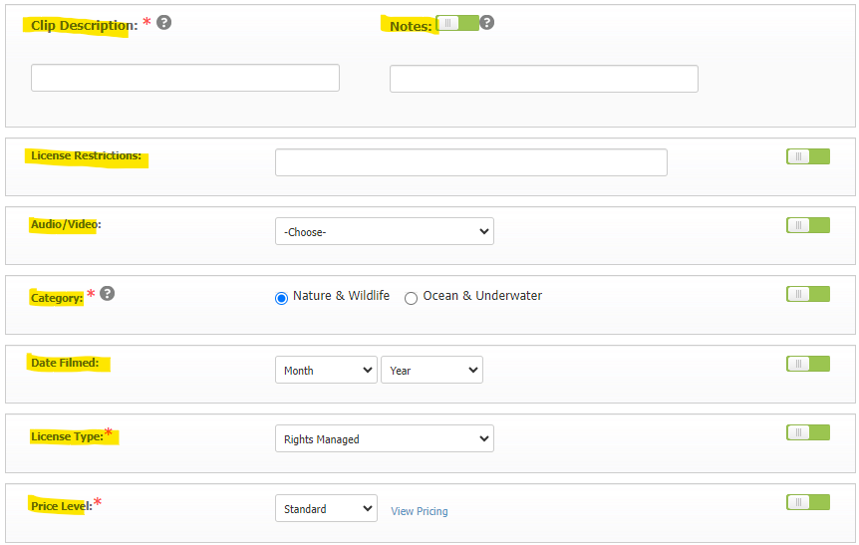Open the Category help question mark

click(x=108, y=294)
